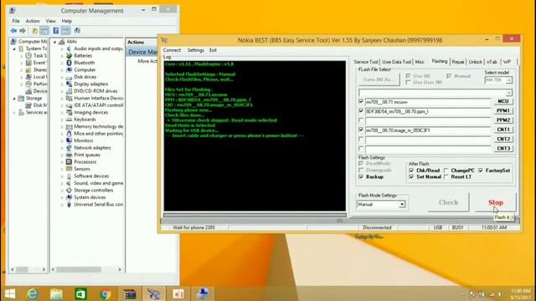536x301 pixels.
Task: Click the Up one level folder toolbar icon
Action: (35, 31)
